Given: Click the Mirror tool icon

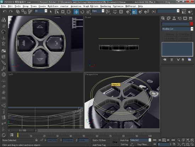Looking at the screenshot, I should 184,12.
